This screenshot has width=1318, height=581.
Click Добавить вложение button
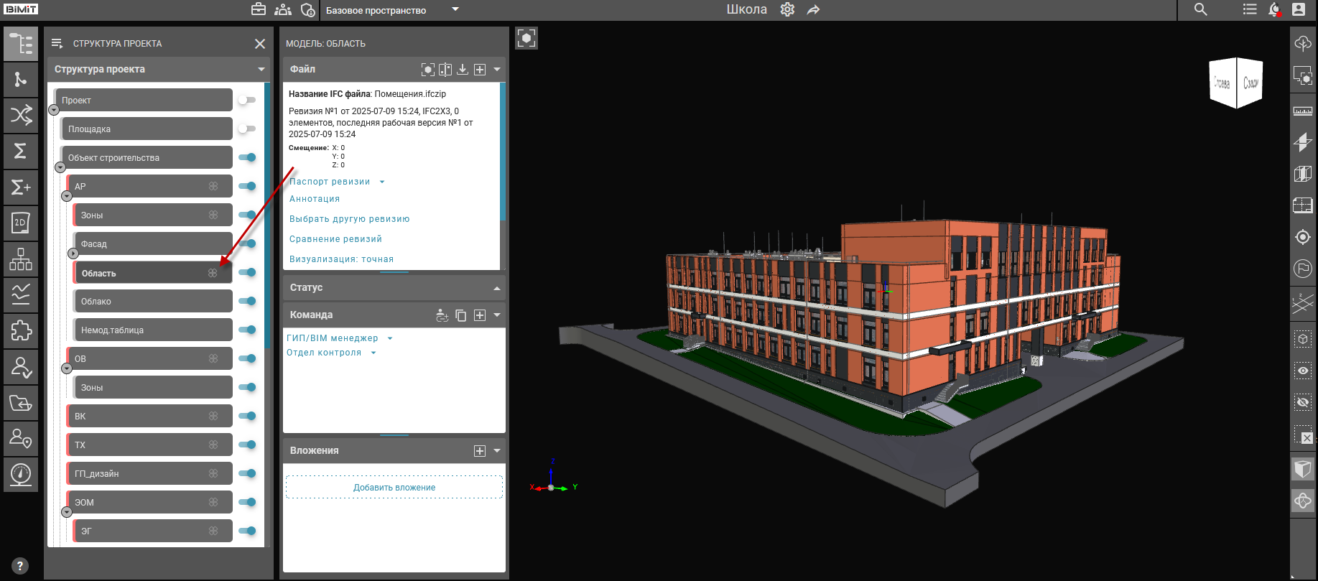pyautogui.click(x=394, y=488)
